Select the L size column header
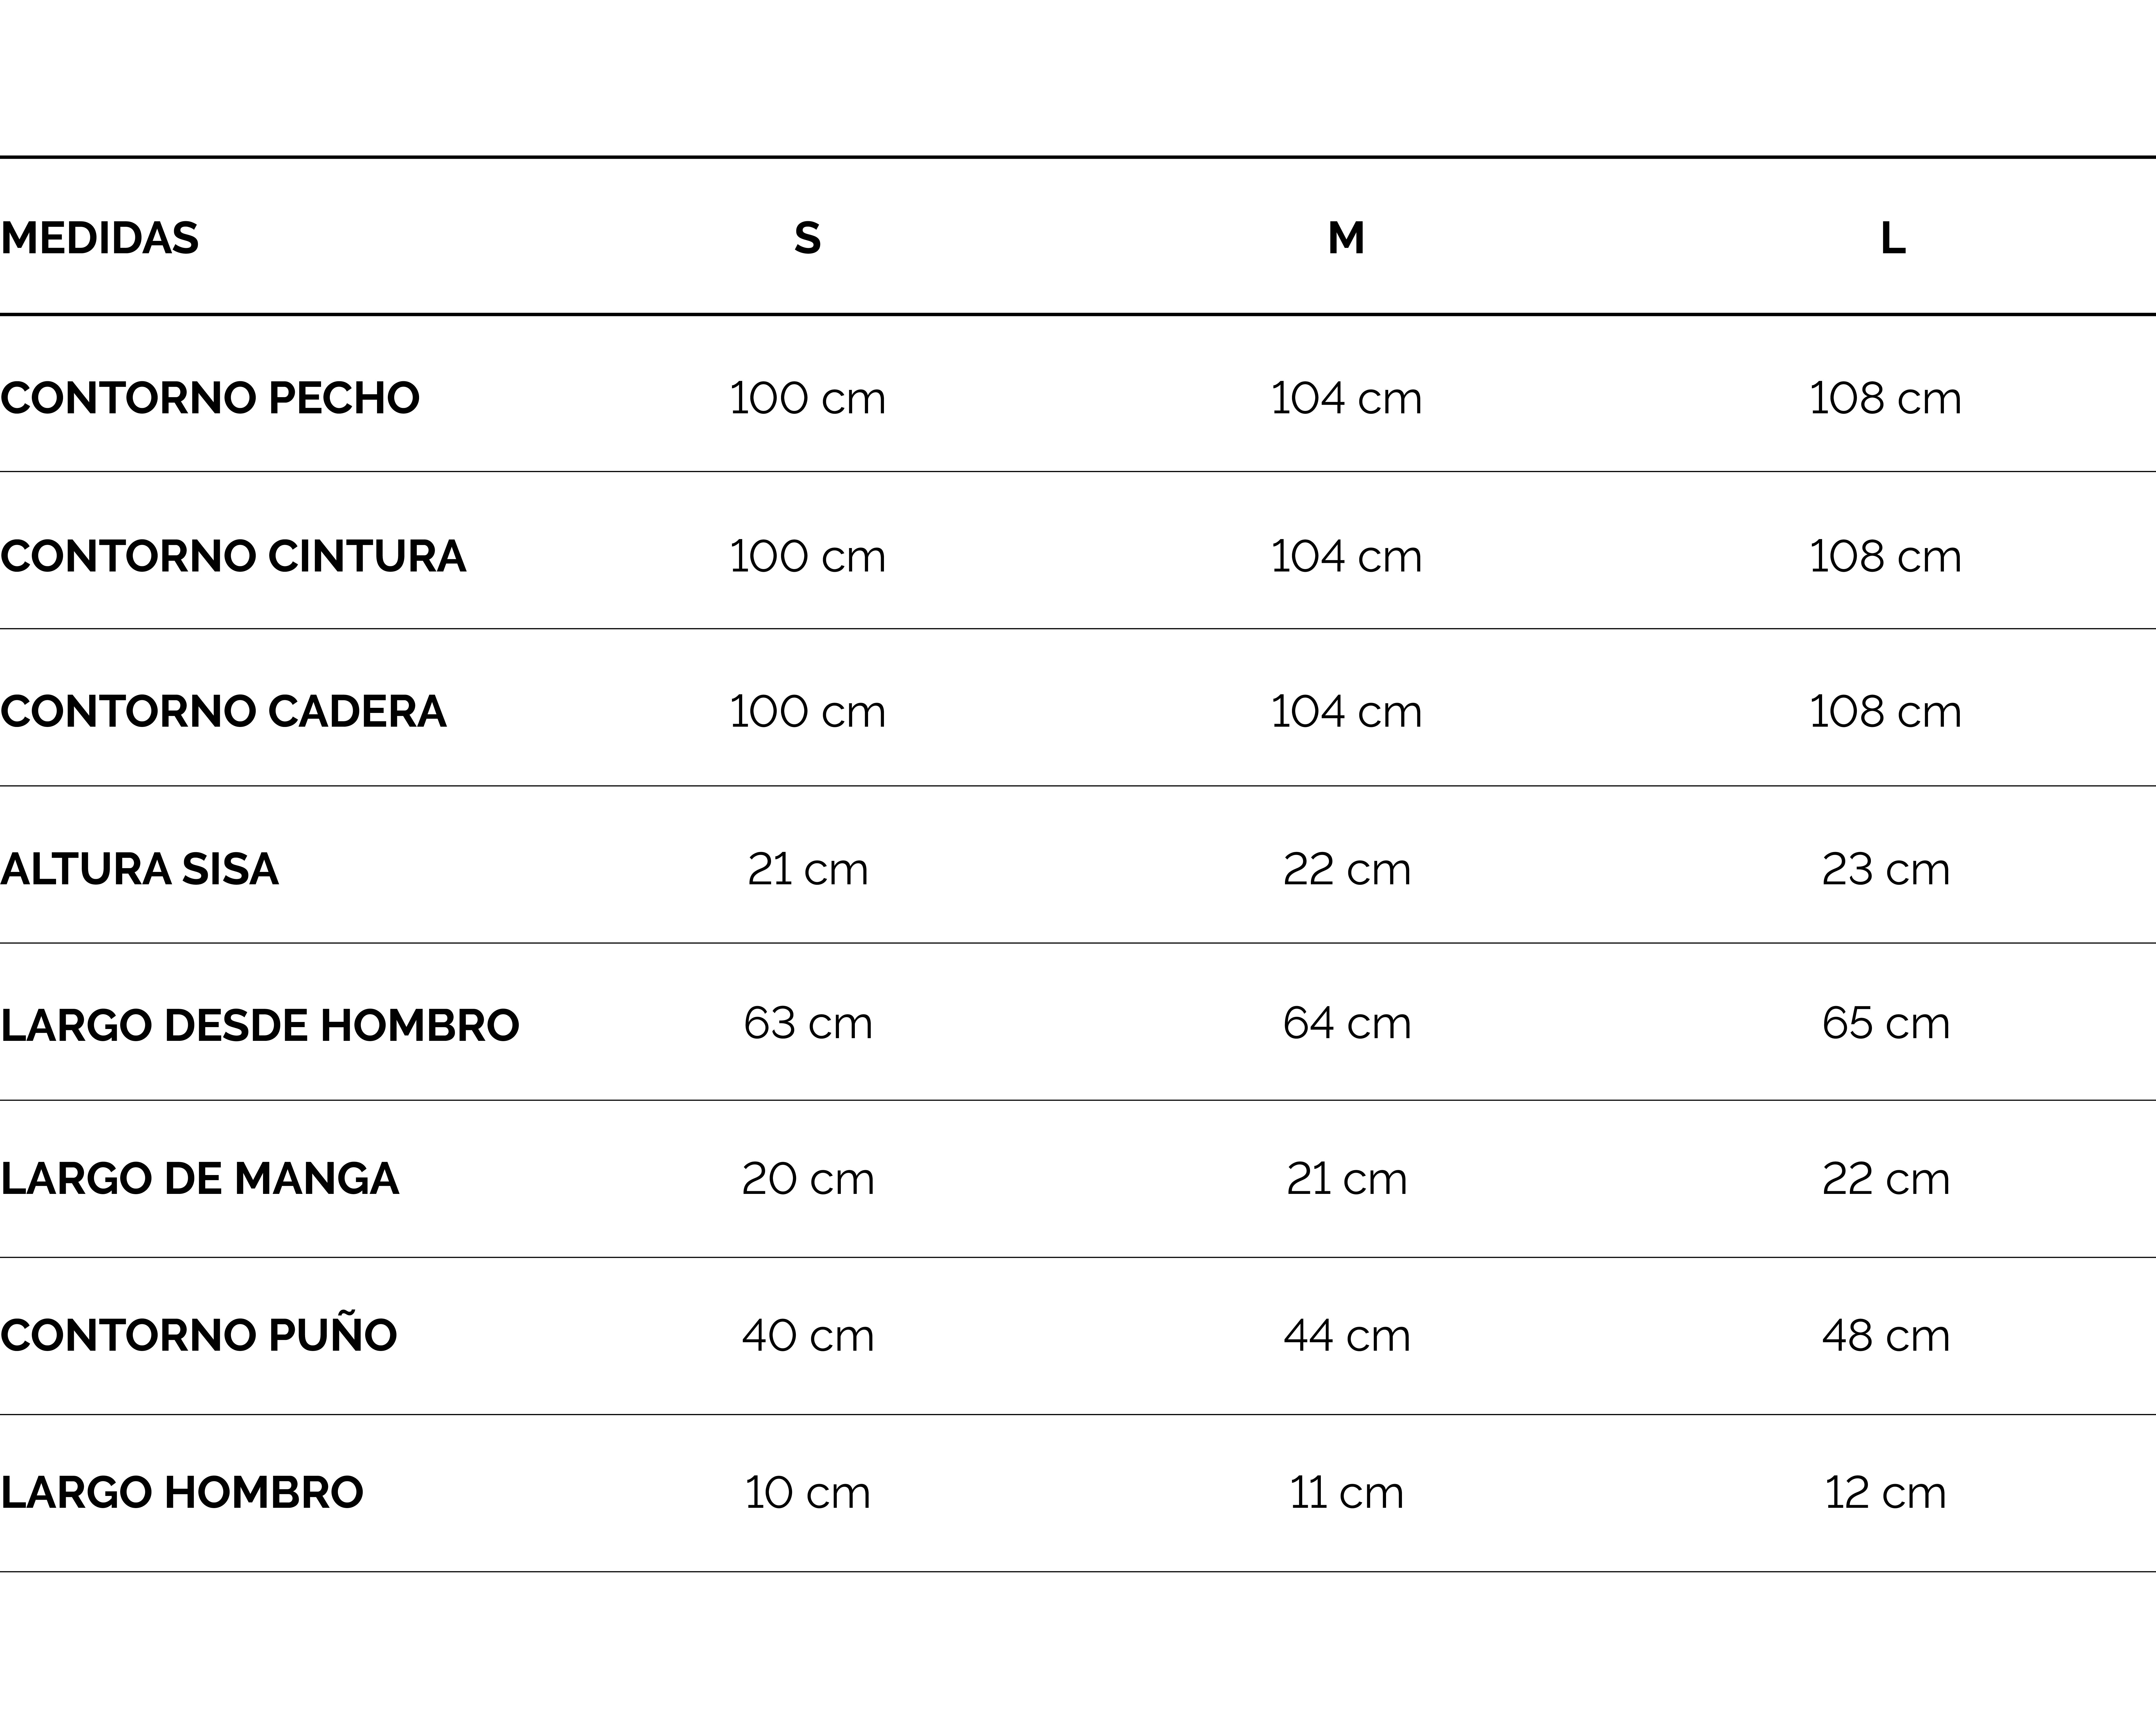 (x=1892, y=238)
